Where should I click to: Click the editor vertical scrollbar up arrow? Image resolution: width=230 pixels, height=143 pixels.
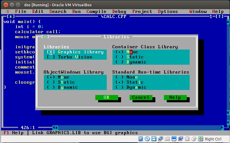pos(228,21)
